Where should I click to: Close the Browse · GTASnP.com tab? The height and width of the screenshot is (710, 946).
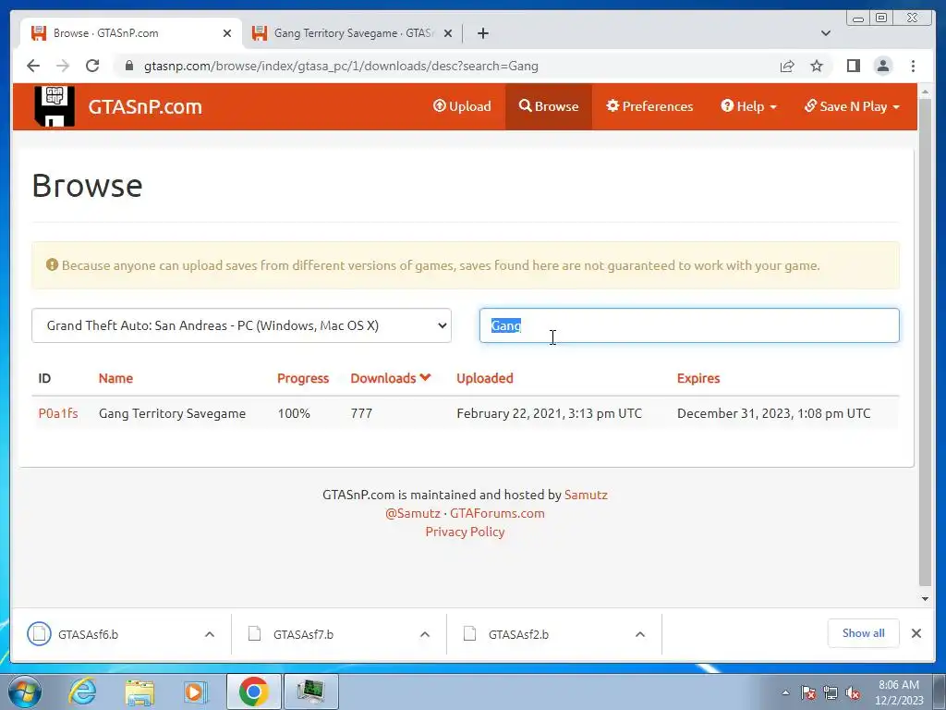(227, 33)
